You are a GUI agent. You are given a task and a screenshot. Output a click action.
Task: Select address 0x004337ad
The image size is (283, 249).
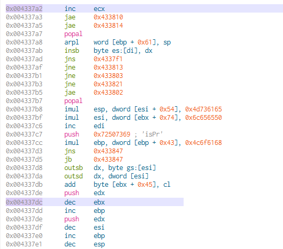tap(24, 59)
